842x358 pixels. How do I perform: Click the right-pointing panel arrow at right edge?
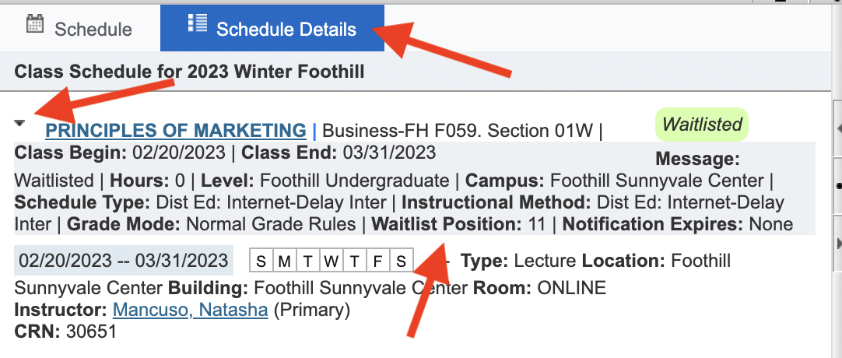837,244
